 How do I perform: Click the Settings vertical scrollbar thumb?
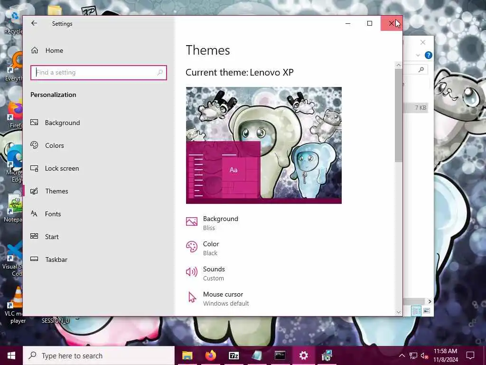tap(399, 115)
